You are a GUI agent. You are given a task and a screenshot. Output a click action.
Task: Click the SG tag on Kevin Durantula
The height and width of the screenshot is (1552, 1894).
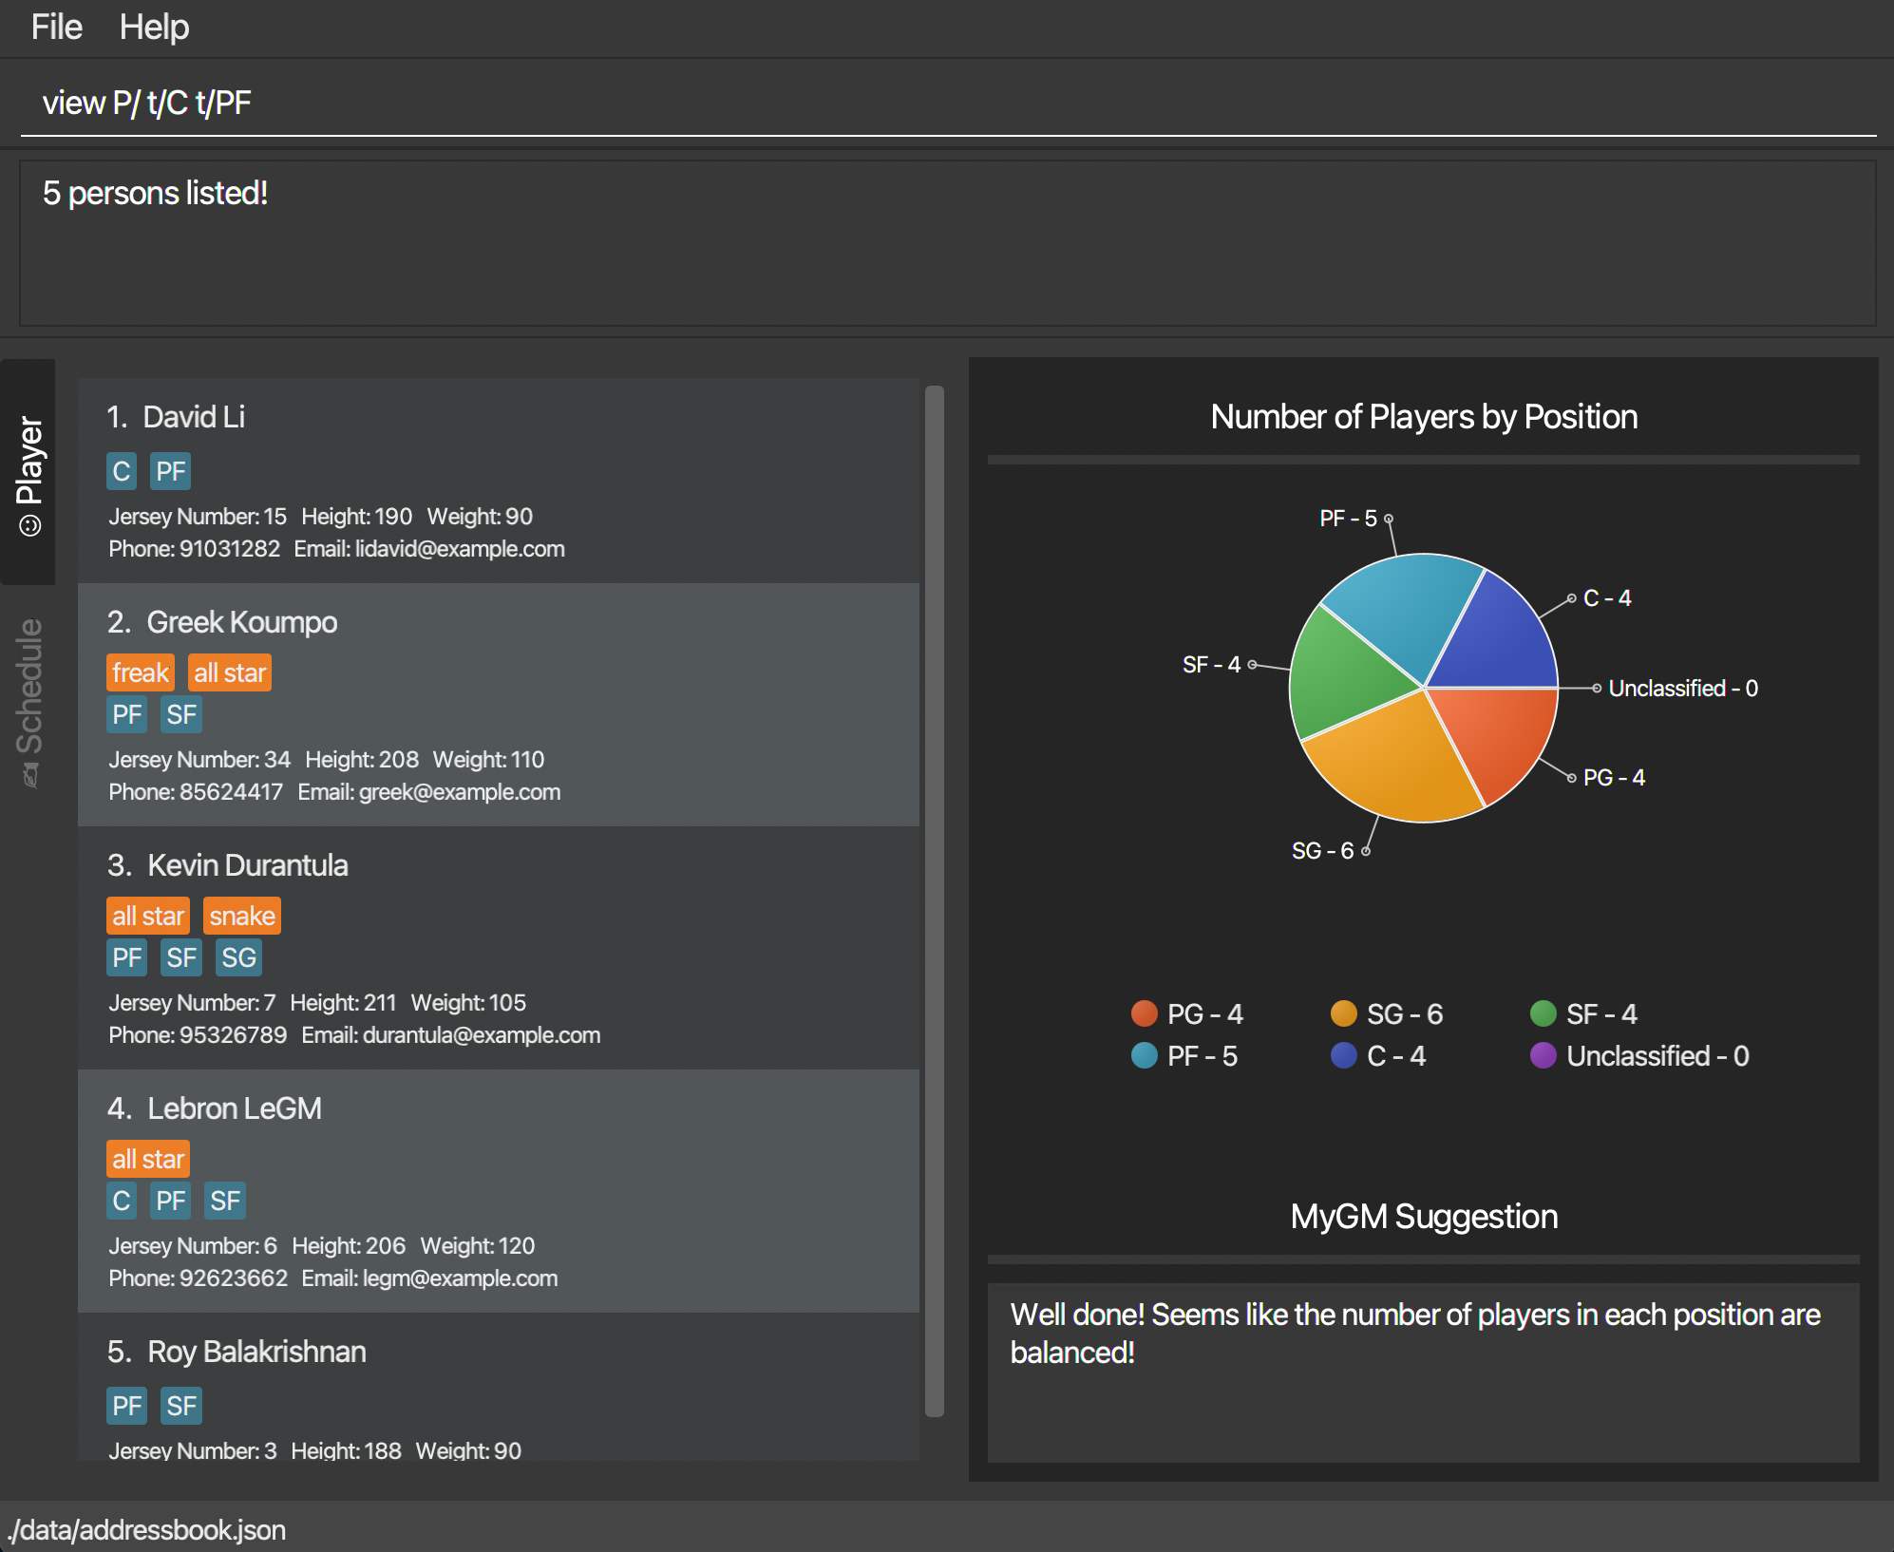click(238, 957)
